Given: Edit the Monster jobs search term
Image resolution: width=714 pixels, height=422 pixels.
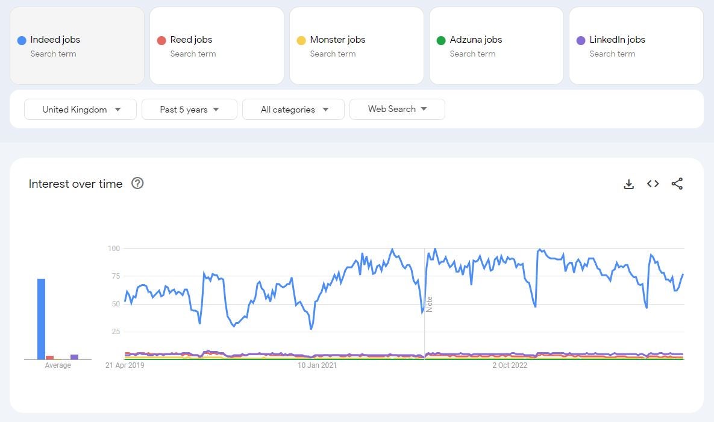Looking at the screenshot, I should click(337, 40).
